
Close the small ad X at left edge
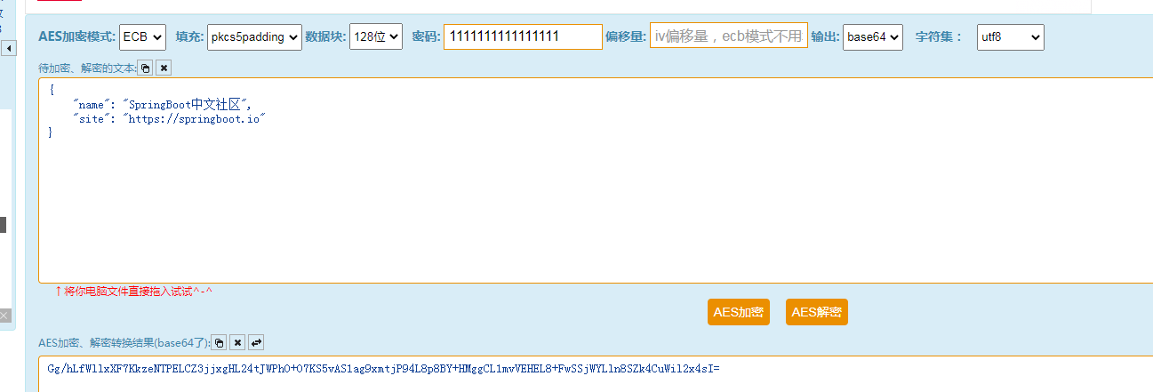[4, 315]
